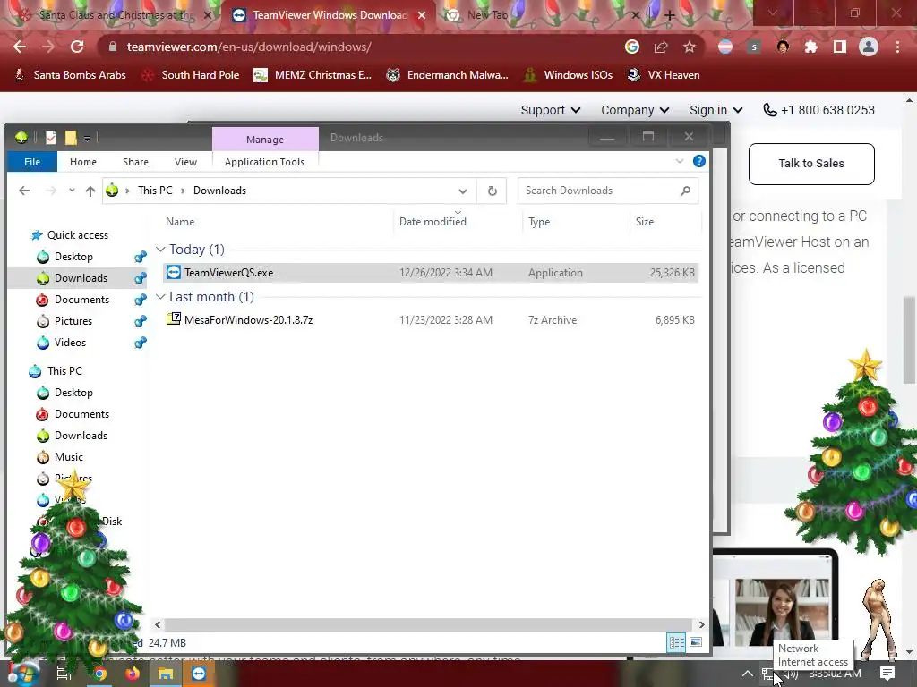Open the Santa Bombs Arabs bookmark
Image resolution: width=917 pixels, height=687 pixels.
click(x=70, y=75)
